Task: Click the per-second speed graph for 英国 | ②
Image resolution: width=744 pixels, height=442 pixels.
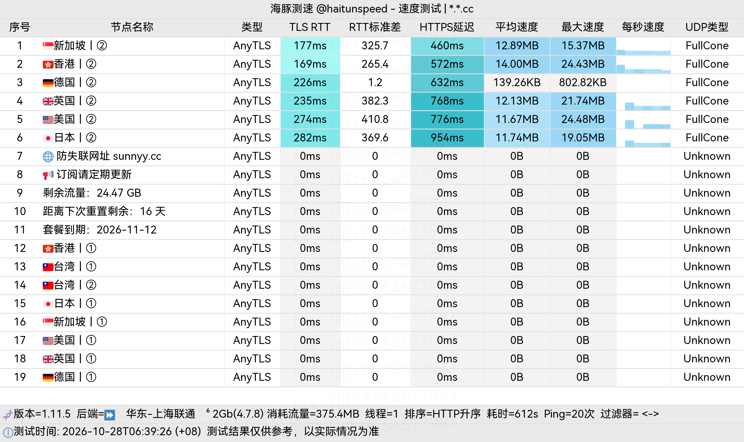Action: click(643, 101)
